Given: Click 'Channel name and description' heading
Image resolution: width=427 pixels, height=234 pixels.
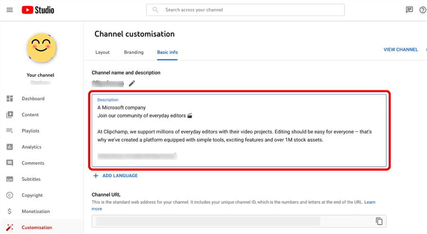Looking at the screenshot, I should click(126, 72).
